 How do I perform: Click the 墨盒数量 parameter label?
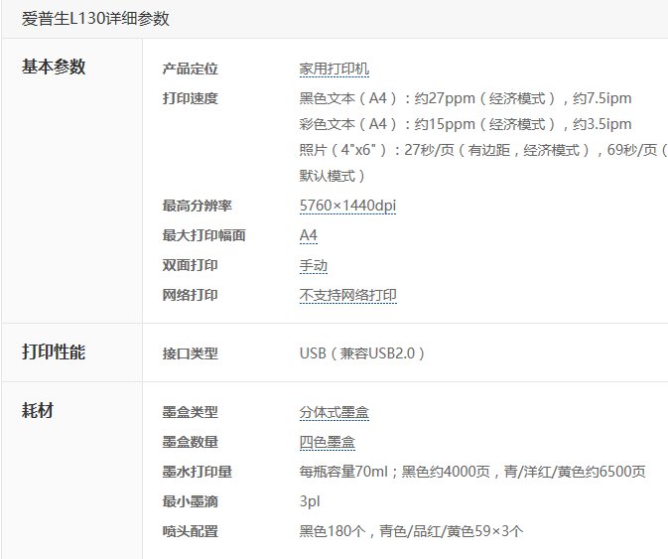click(x=190, y=442)
